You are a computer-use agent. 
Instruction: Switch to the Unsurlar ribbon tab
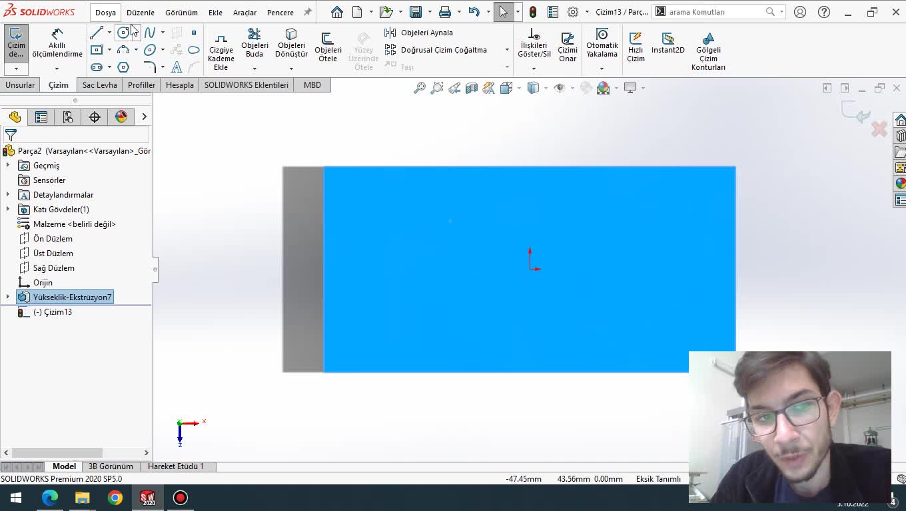[x=20, y=85]
